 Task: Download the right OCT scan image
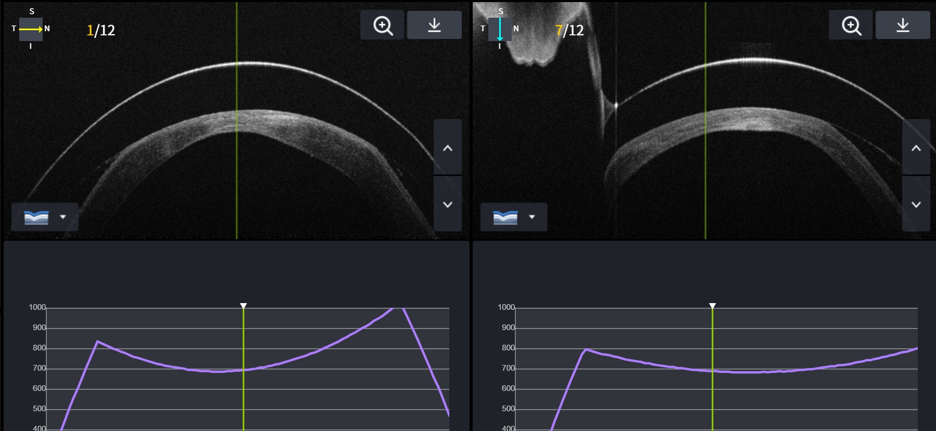903,25
